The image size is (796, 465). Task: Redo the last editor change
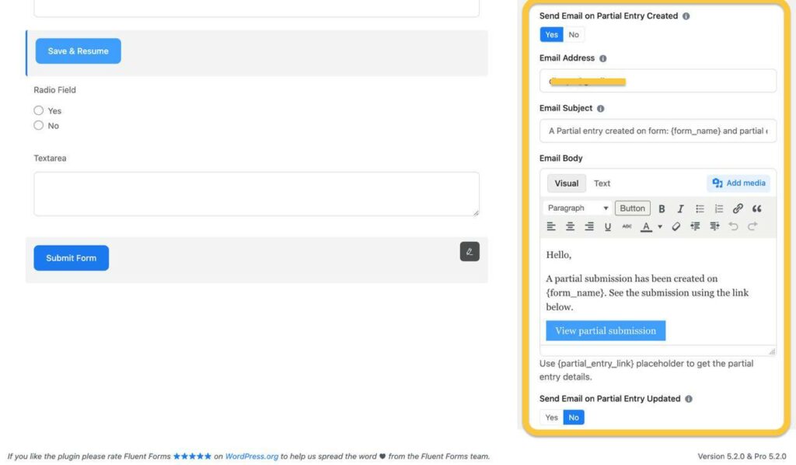coord(752,226)
